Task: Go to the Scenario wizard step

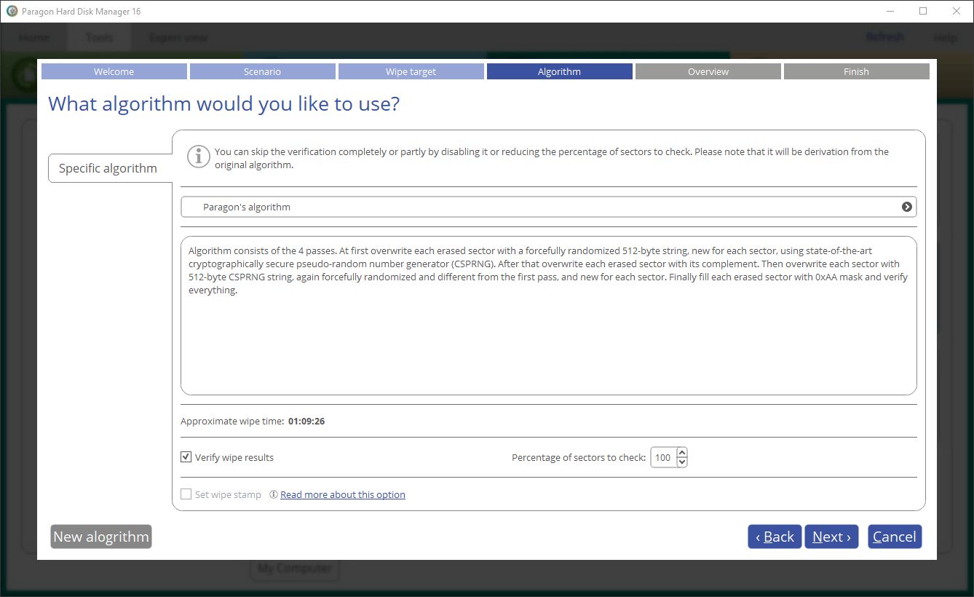Action: tap(262, 71)
